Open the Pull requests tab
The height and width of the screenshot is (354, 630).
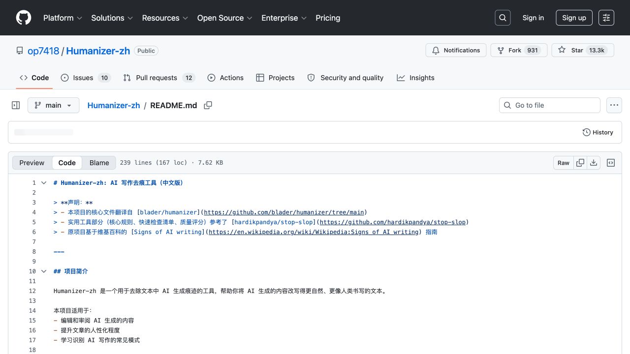pyautogui.click(x=159, y=78)
